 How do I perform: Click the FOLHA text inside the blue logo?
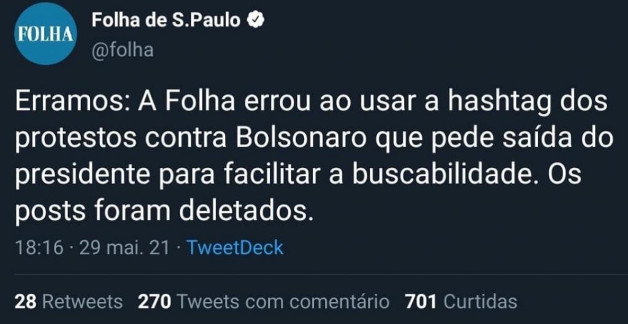pyautogui.click(x=44, y=34)
